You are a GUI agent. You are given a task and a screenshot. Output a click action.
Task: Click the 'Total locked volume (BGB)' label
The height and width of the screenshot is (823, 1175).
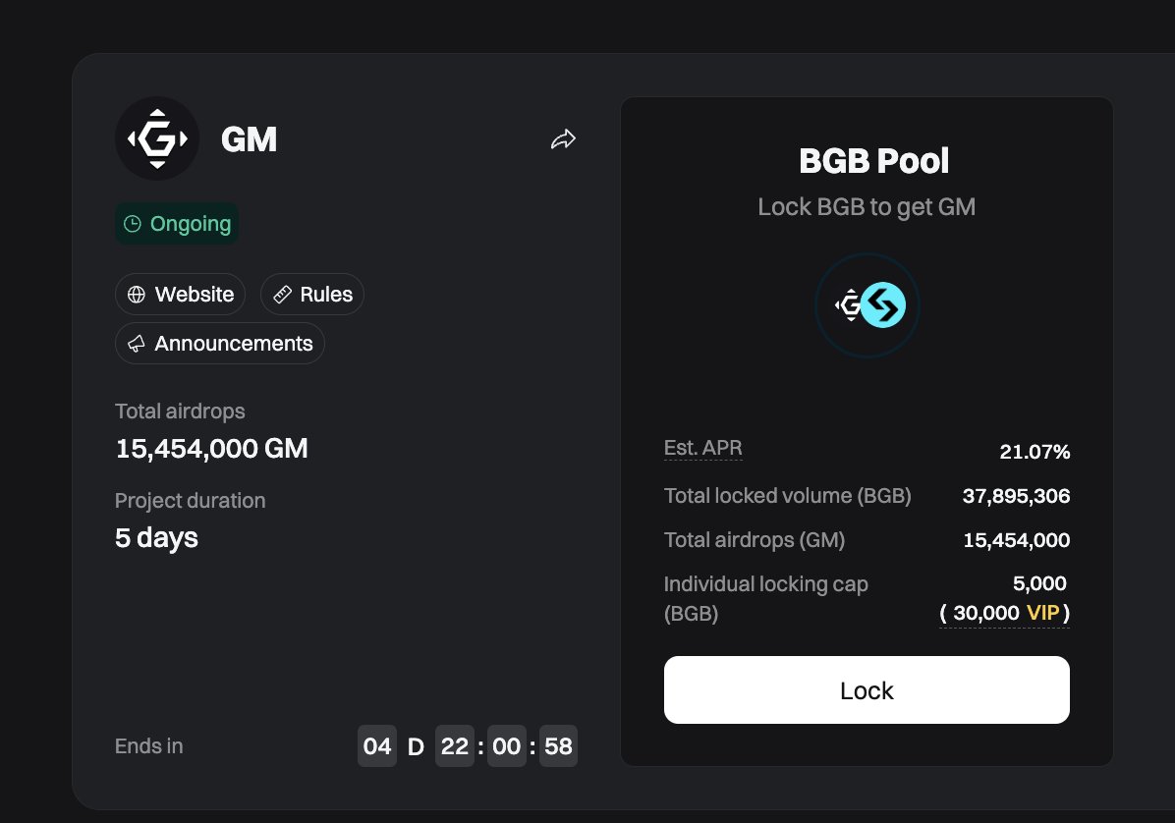[788, 496]
